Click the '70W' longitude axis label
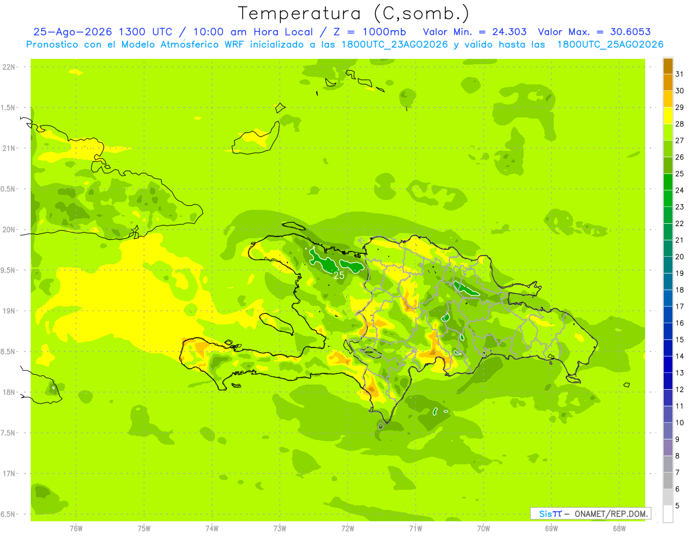 pyautogui.click(x=484, y=528)
